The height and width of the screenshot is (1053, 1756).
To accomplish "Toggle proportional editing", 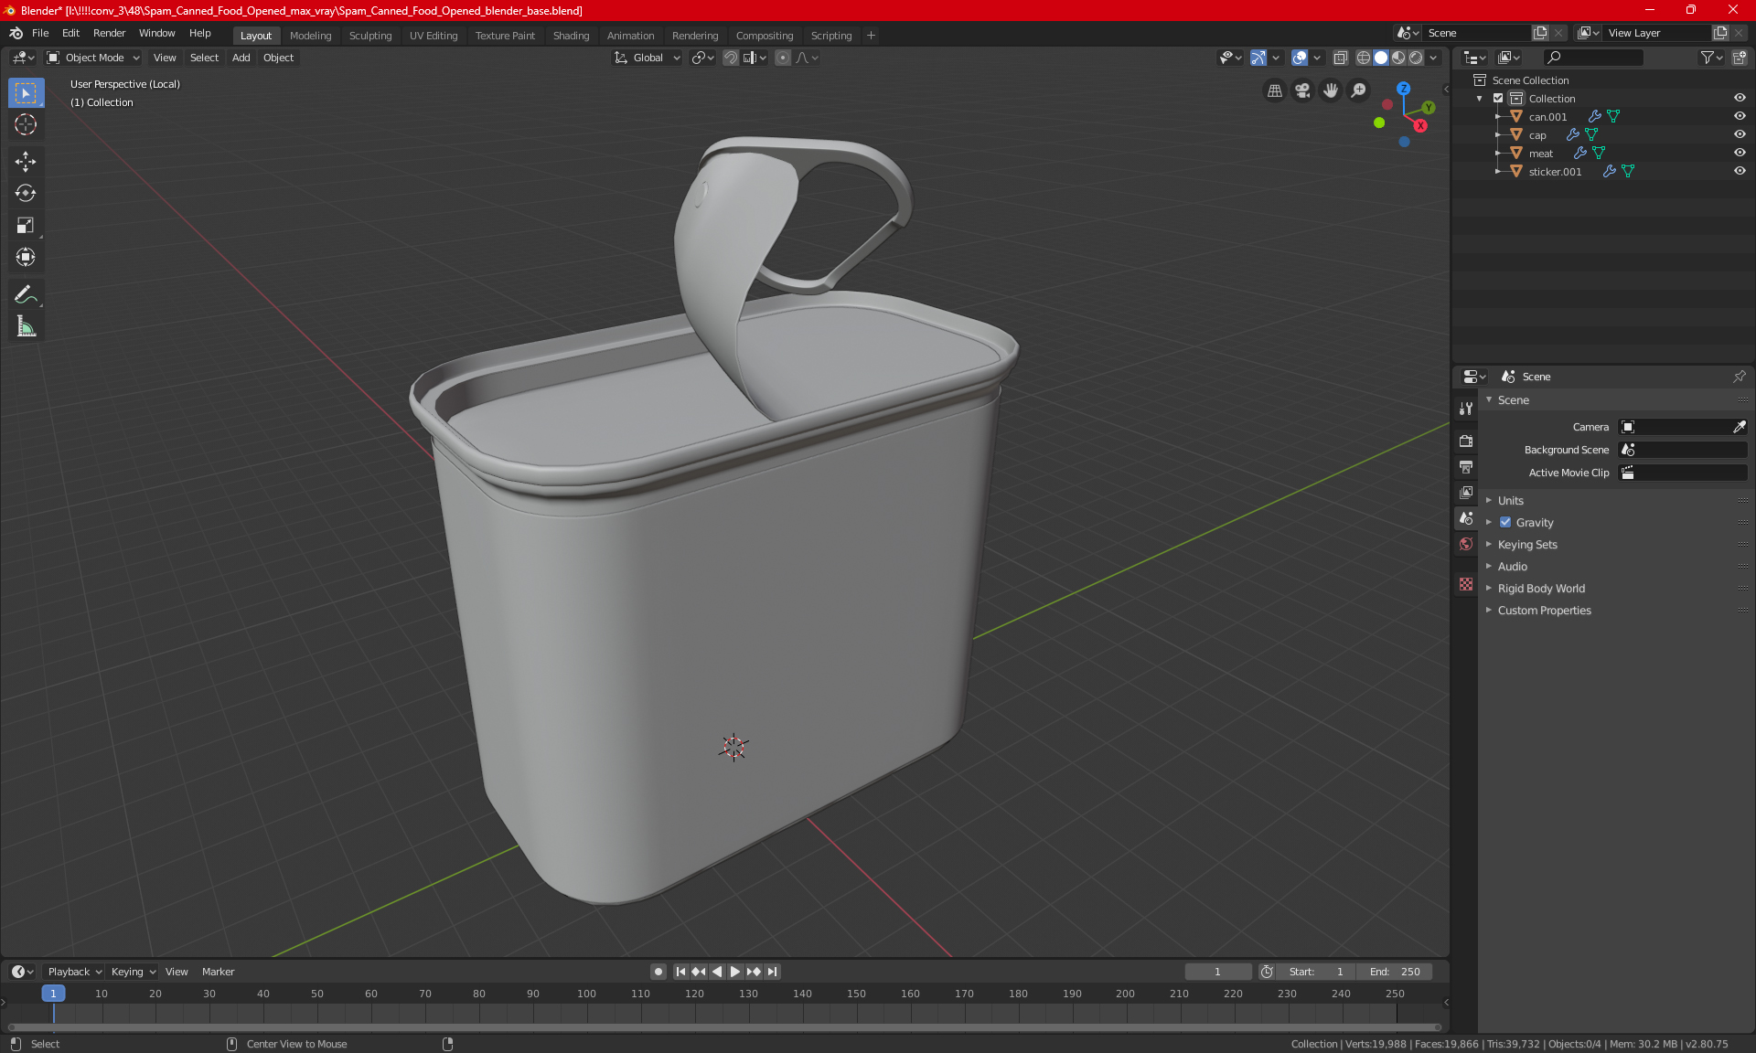I will pyautogui.click(x=782, y=58).
